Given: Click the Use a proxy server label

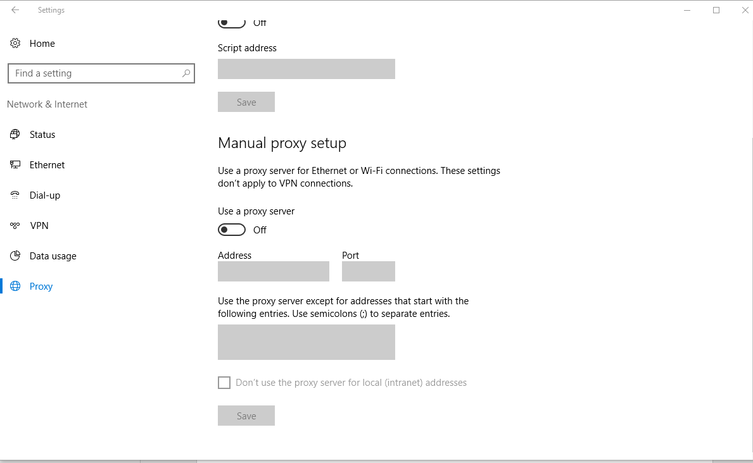Looking at the screenshot, I should click(x=256, y=211).
